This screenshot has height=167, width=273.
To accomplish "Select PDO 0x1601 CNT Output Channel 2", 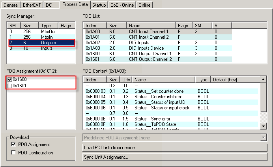I will 158,59.
